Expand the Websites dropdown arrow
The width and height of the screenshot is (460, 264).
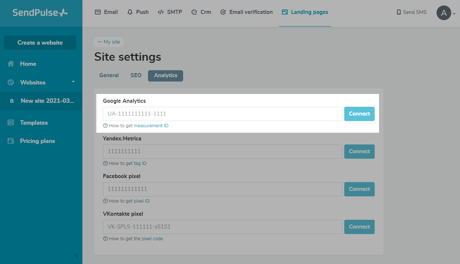pos(73,82)
